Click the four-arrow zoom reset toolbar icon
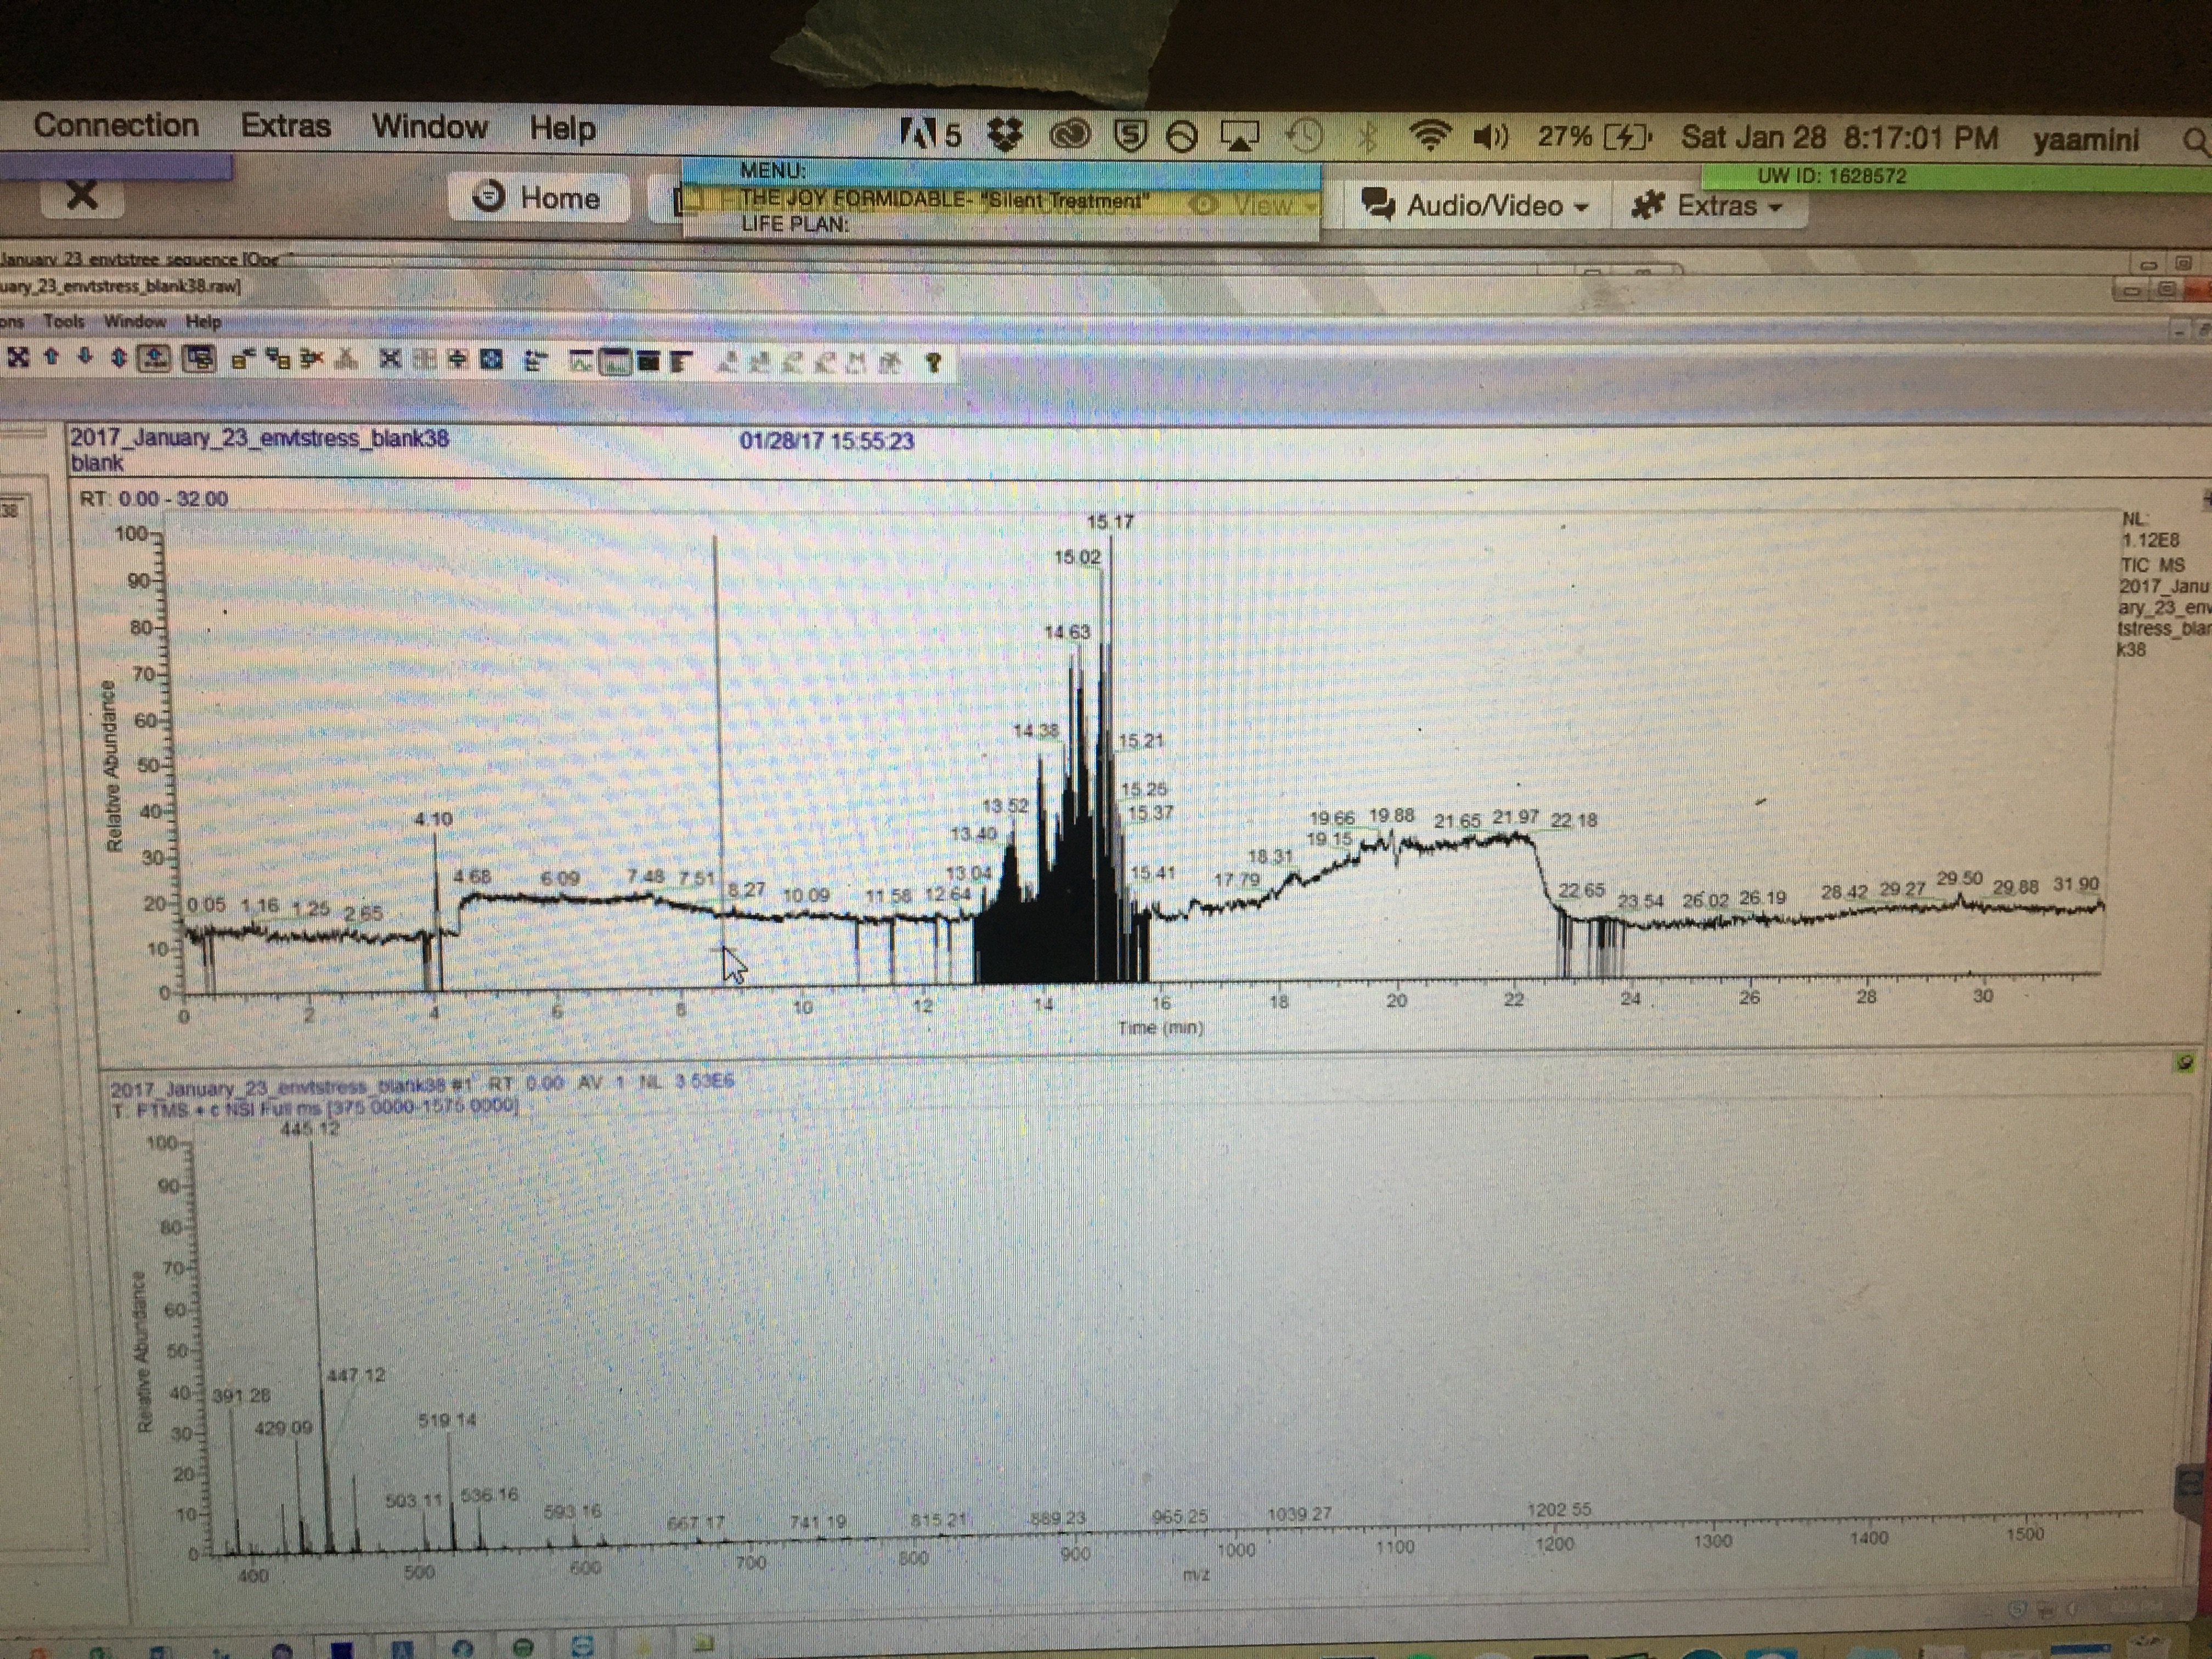 pyautogui.click(x=19, y=357)
